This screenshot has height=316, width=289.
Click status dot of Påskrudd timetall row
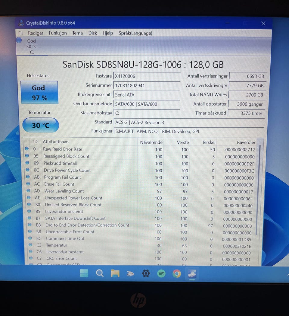click(27, 163)
